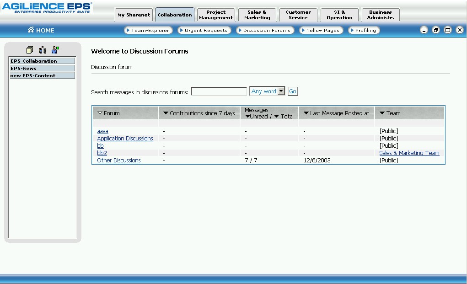Click the restore window icon in blue bar

pos(436,30)
